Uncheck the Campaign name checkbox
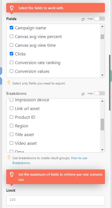 pyautogui.click(x=12, y=28)
